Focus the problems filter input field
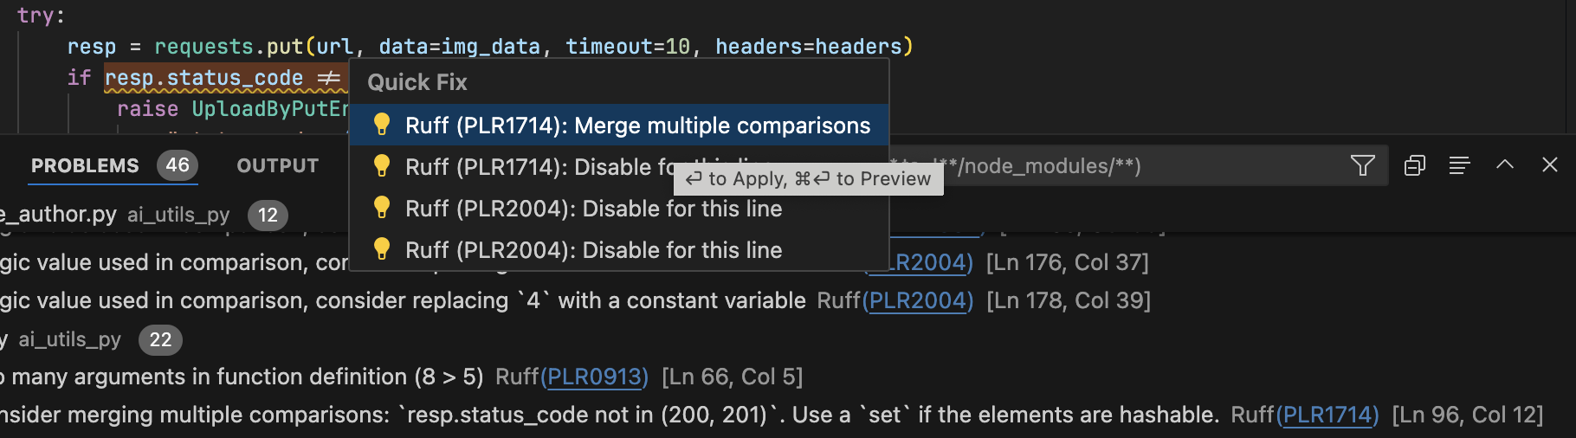 point(1126,165)
